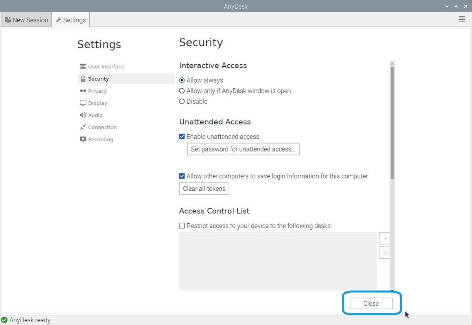The image size is (472, 325).
Task: Switch to the Settings tab
Action: pyautogui.click(x=71, y=20)
